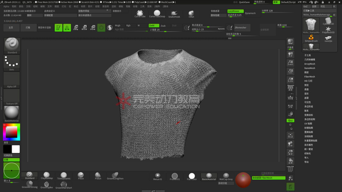Viewport: 342px width, 192px height.
Task: Pick the GroomLengthen brush
Action: click(115, 175)
